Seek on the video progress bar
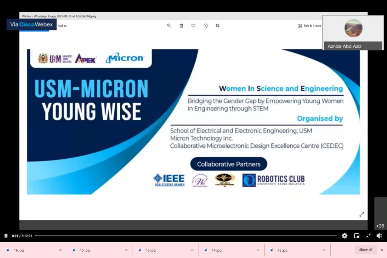 click(x=186, y=235)
